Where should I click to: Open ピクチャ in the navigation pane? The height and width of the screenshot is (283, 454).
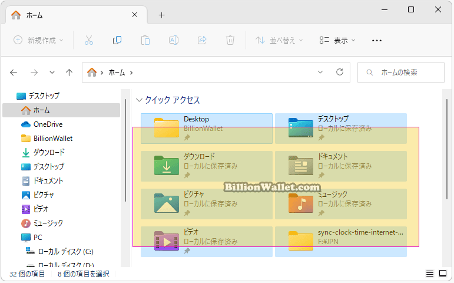click(37, 195)
